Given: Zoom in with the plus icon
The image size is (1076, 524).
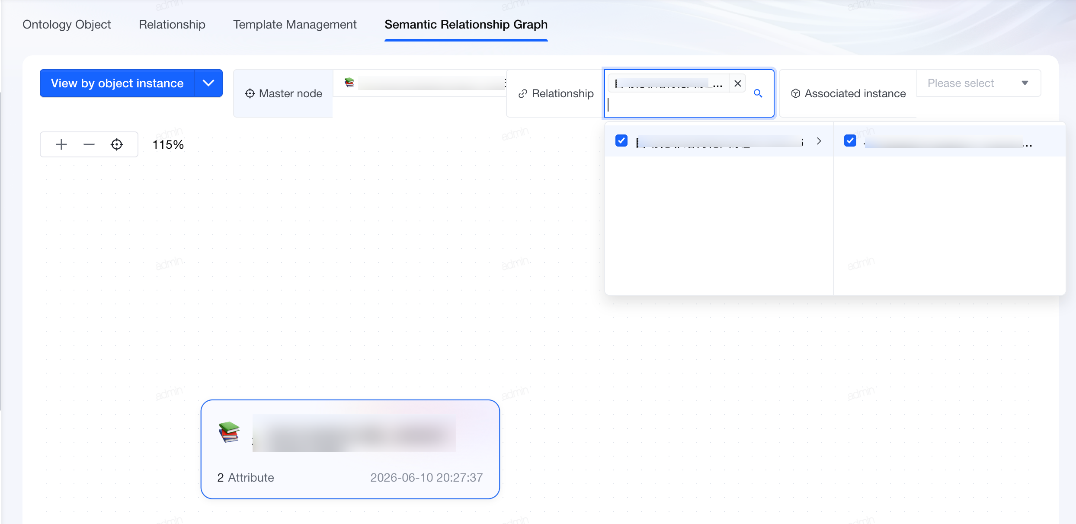Looking at the screenshot, I should point(61,144).
